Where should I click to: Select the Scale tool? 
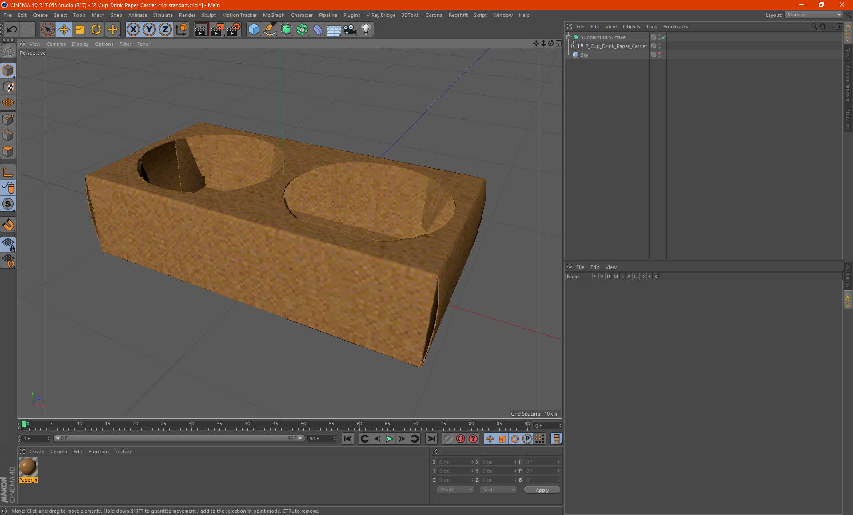tap(80, 30)
